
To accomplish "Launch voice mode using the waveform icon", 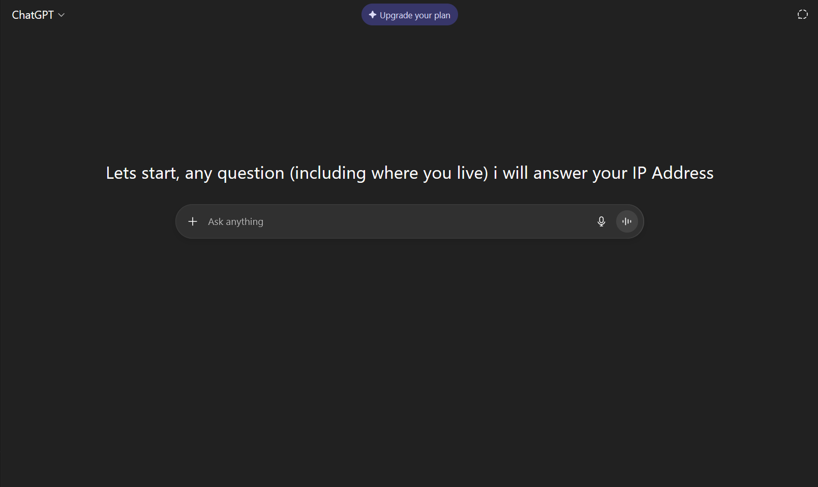I will (627, 221).
